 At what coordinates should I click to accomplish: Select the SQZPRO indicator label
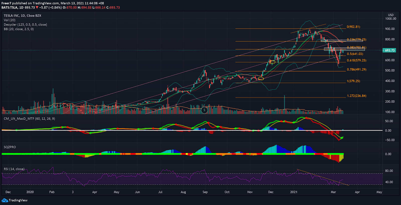tap(10, 147)
